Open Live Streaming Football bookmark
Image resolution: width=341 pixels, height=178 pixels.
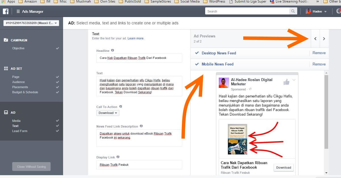coord(289,1)
